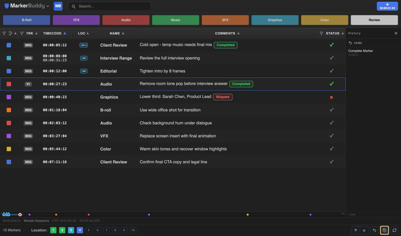Open the STATUS column filter funnel icon
Viewport: 401px width, 236px height.
click(x=321, y=33)
